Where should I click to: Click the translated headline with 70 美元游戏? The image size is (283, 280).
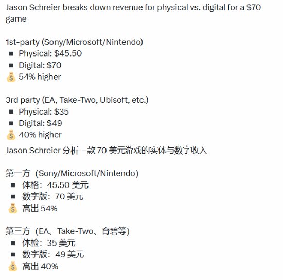coord(107,151)
